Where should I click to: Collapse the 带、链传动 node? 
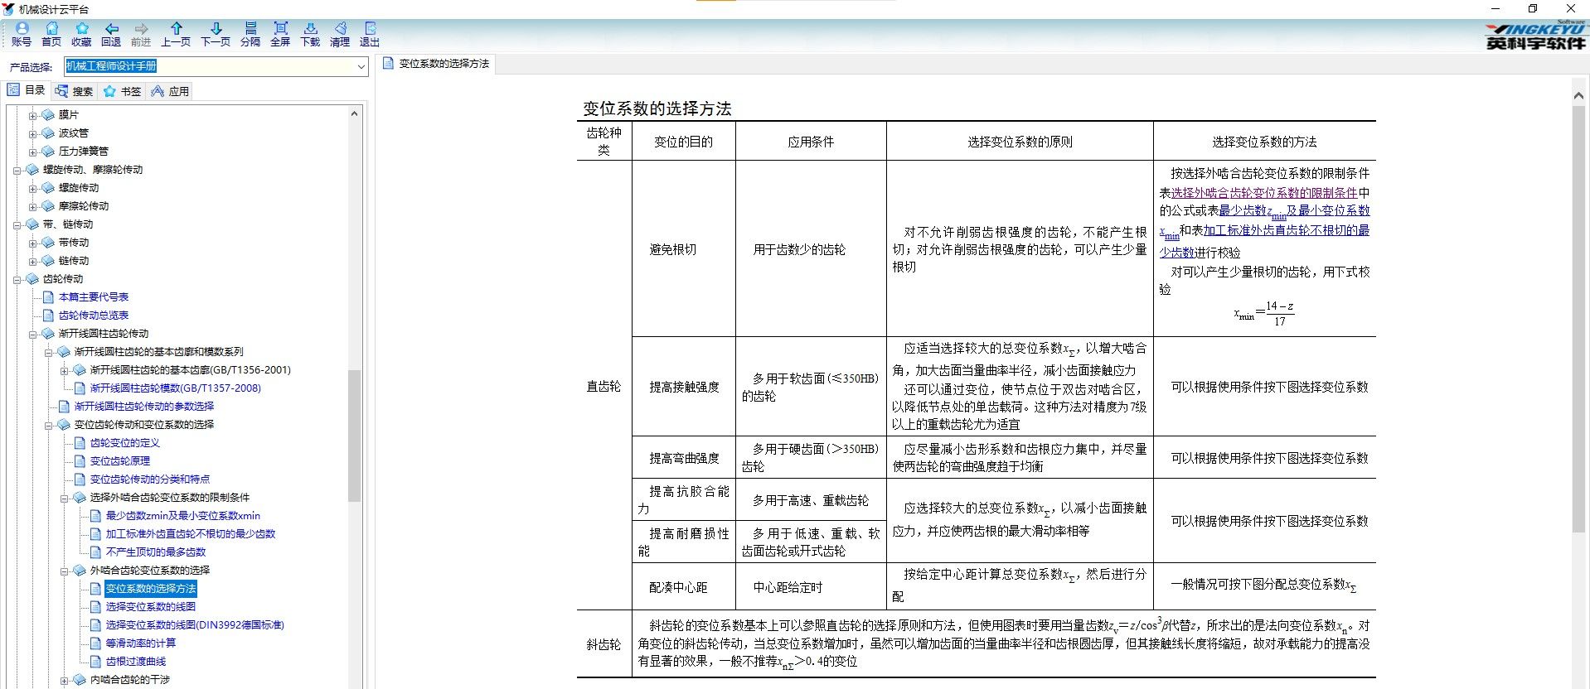17,224
